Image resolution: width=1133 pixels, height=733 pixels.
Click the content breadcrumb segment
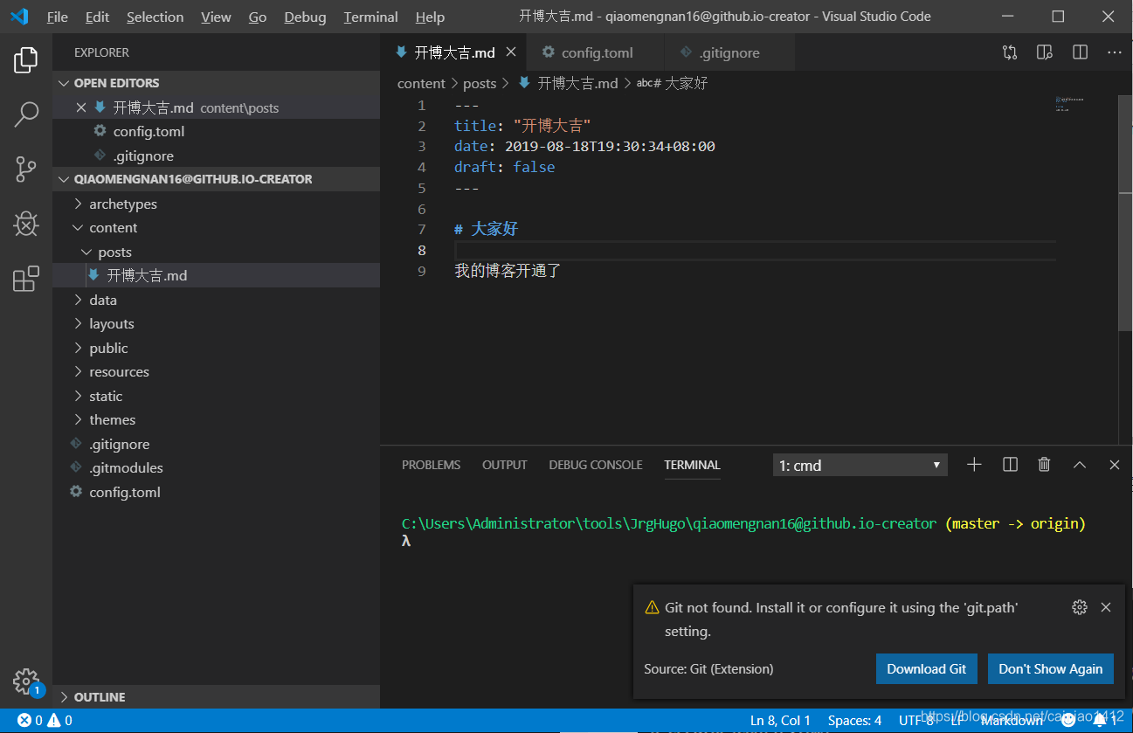pos(421,83)
